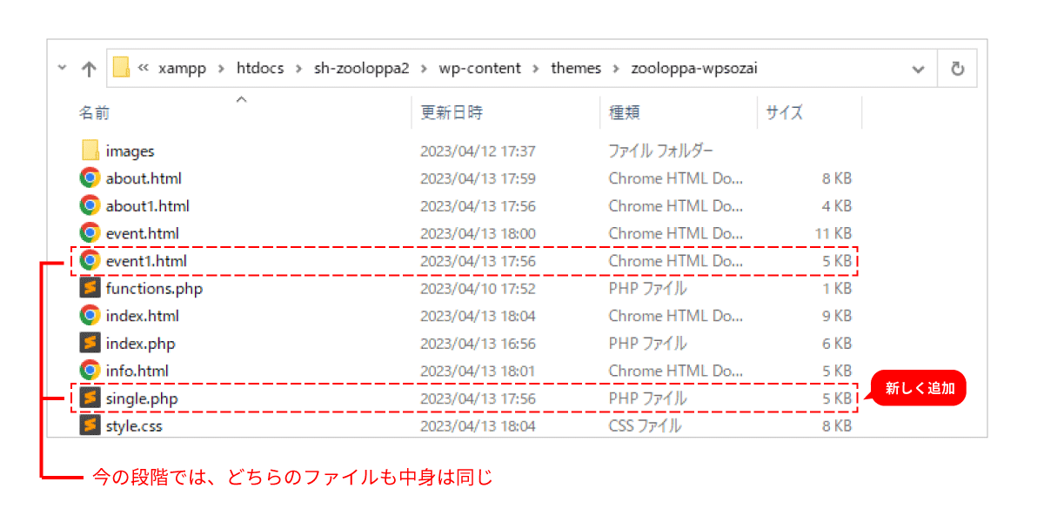The width and height of the screenshot is (1044, 522).
Task: Click the Sublime icon beside style.css
Action: 90,425
